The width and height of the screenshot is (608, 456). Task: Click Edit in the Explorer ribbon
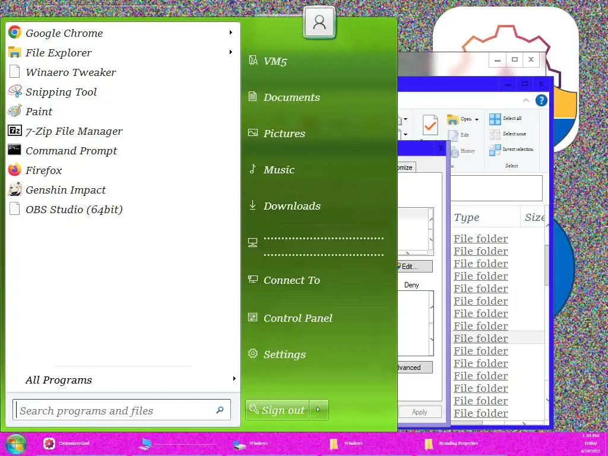459,135
